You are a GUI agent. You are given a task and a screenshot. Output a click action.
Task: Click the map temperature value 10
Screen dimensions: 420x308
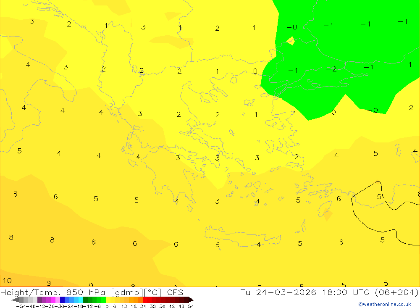7,281
